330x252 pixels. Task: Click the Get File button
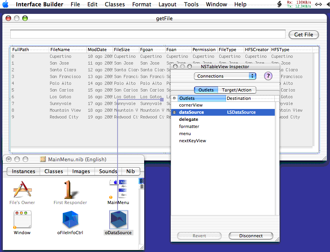(303, 34)
